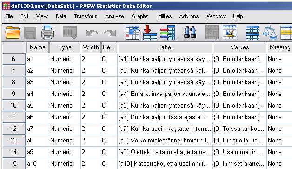Open the Variables info icon

coord(168,33)
